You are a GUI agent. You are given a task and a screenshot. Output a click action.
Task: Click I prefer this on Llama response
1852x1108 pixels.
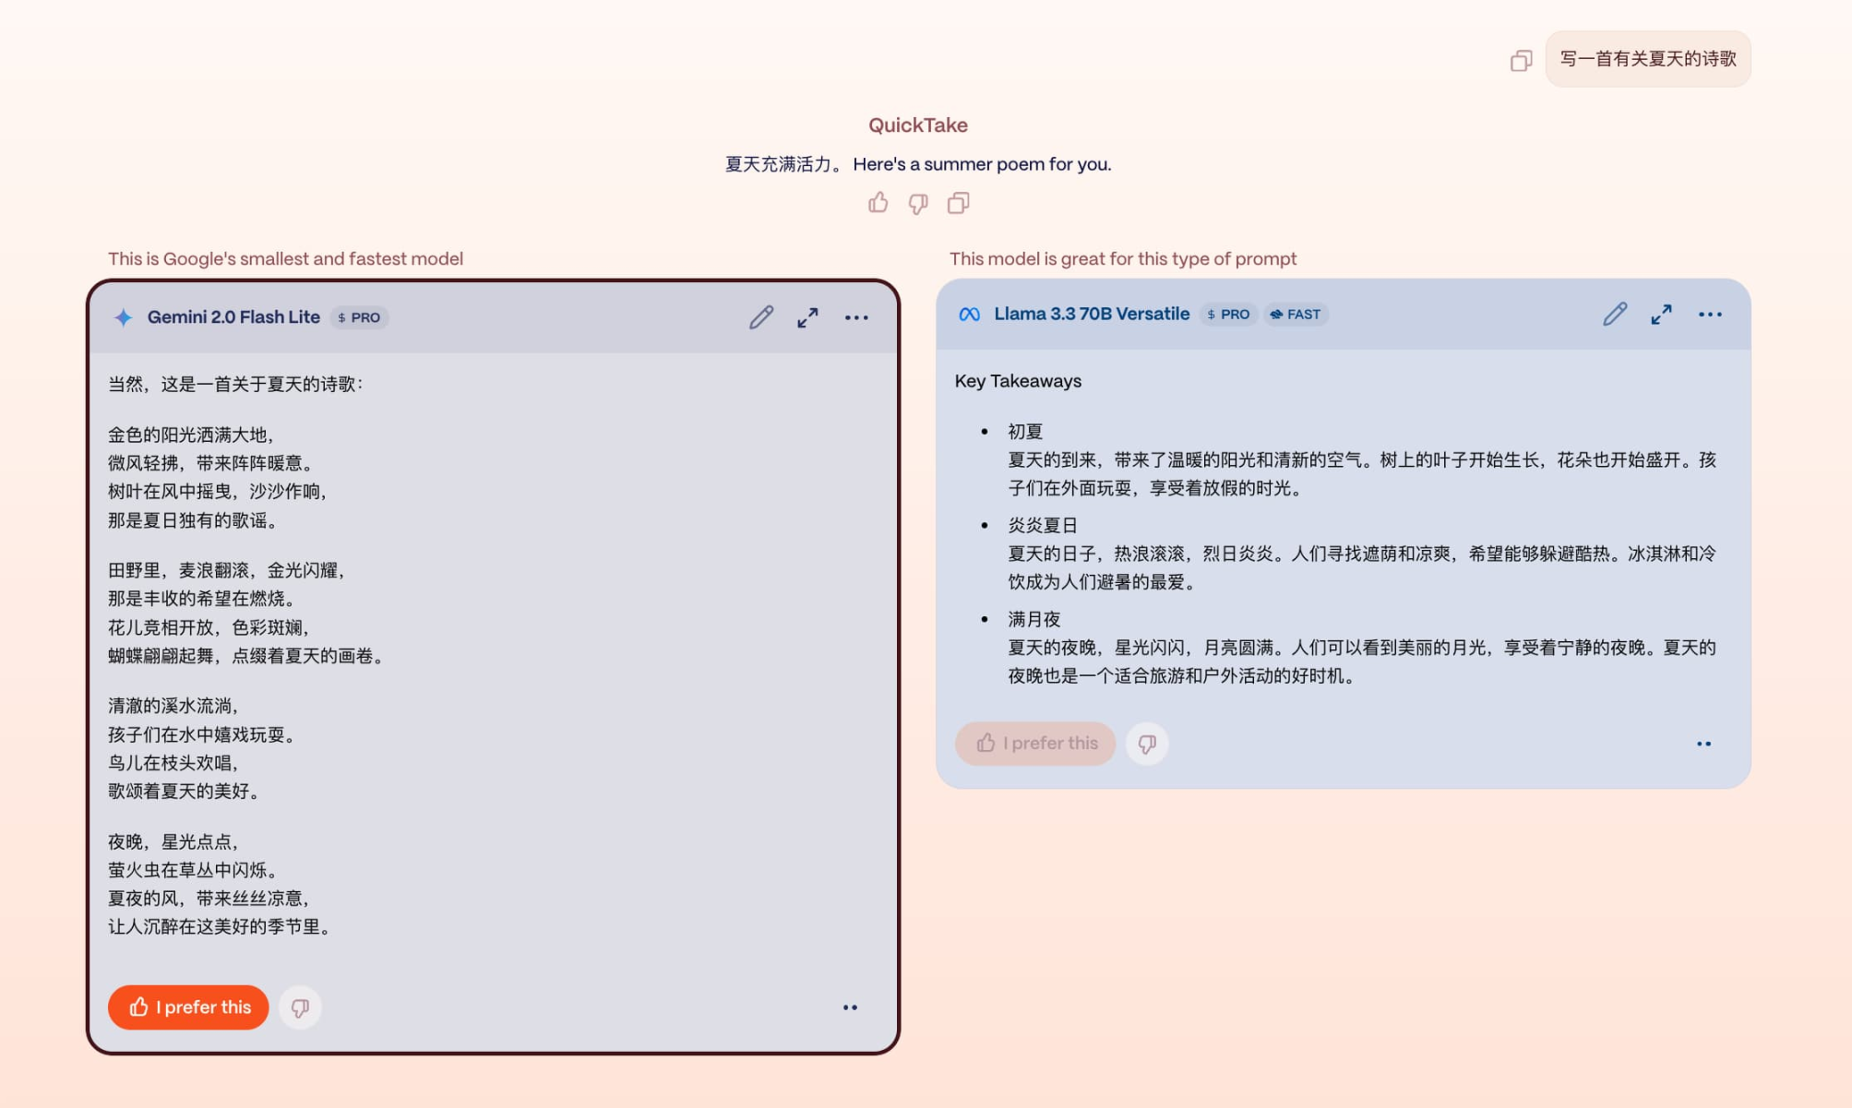click(x=1035, y=744)
